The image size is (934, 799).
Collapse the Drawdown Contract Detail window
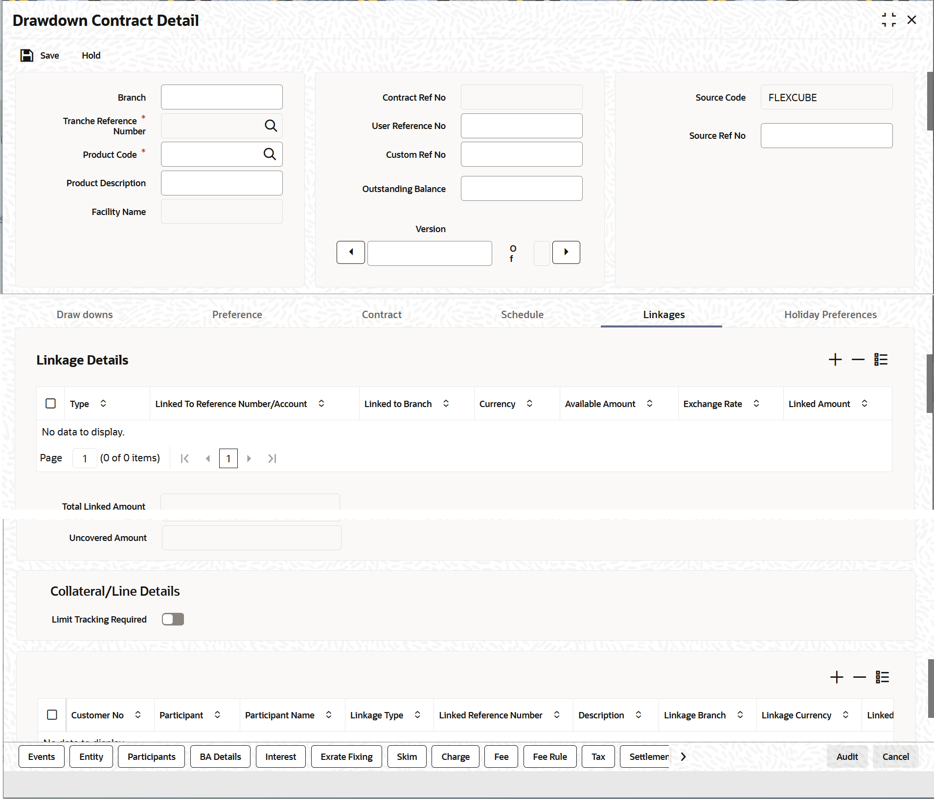pyautogui.click(x=889, y=20)
